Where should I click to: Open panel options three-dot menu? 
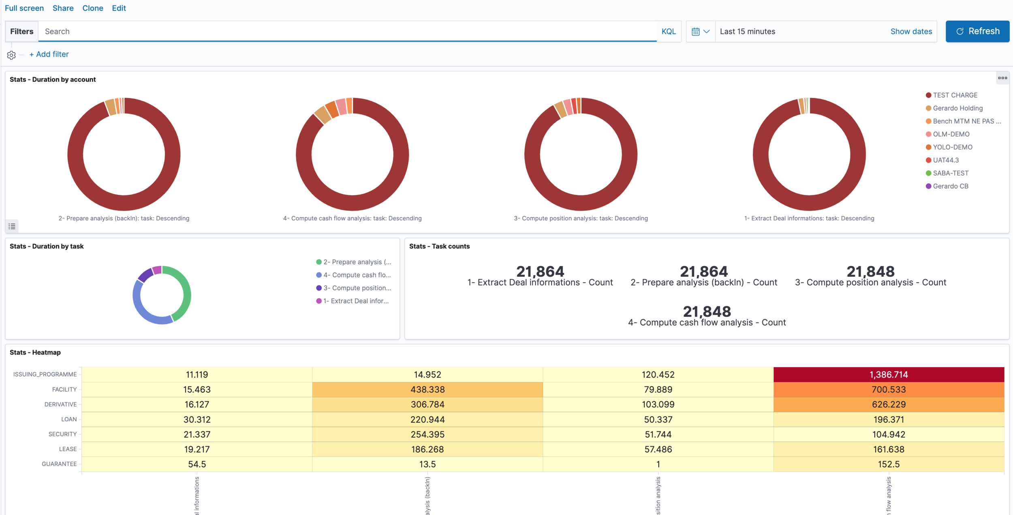coord(1002,78)
